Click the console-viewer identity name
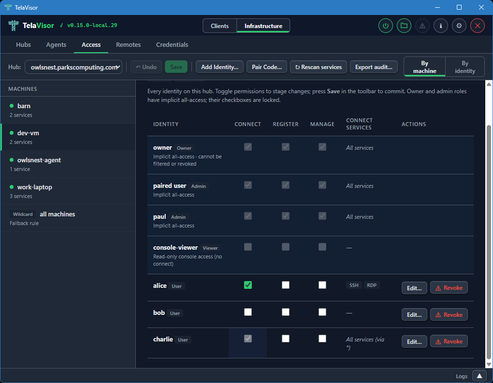493x383 pixels. click(x=175, y=248)
